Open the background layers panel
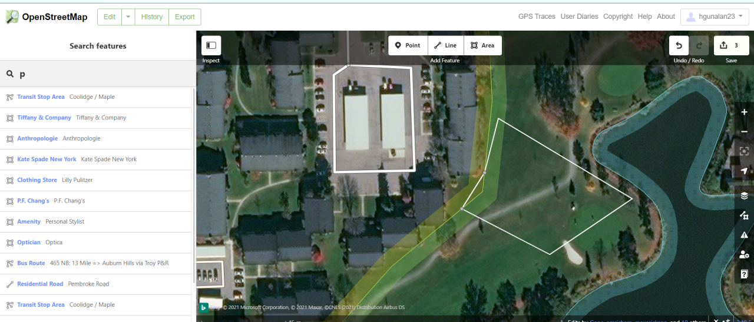Viewport: 754px width, 322px height. click(745, 196)
